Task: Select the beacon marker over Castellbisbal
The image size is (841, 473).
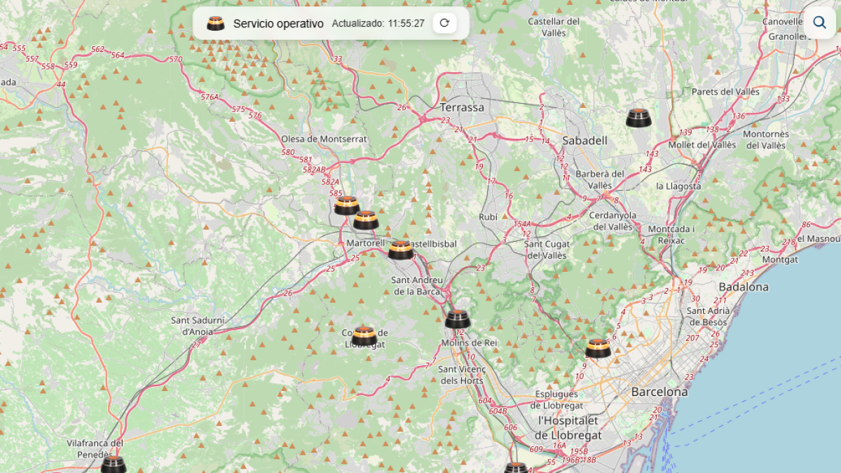Action: (x=401, y=250)
